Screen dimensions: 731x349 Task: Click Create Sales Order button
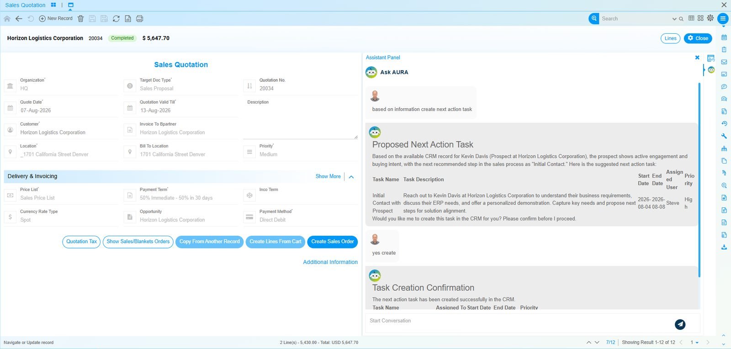(333, 242)
